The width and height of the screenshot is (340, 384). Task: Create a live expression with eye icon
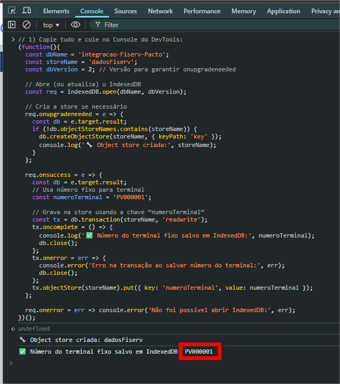tap(76, 24)
